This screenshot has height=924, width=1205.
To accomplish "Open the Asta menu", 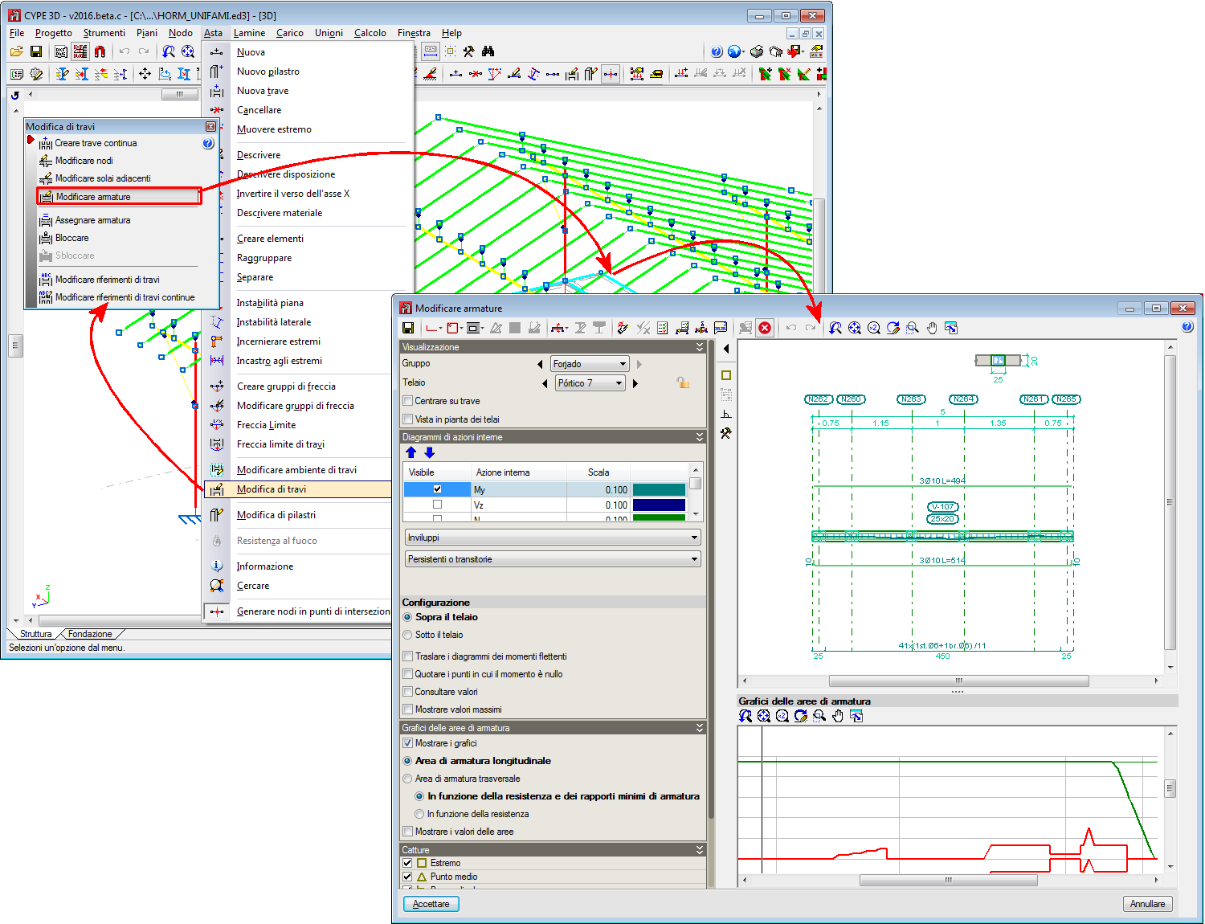I will pyautogui.click(x=213, y=33).
